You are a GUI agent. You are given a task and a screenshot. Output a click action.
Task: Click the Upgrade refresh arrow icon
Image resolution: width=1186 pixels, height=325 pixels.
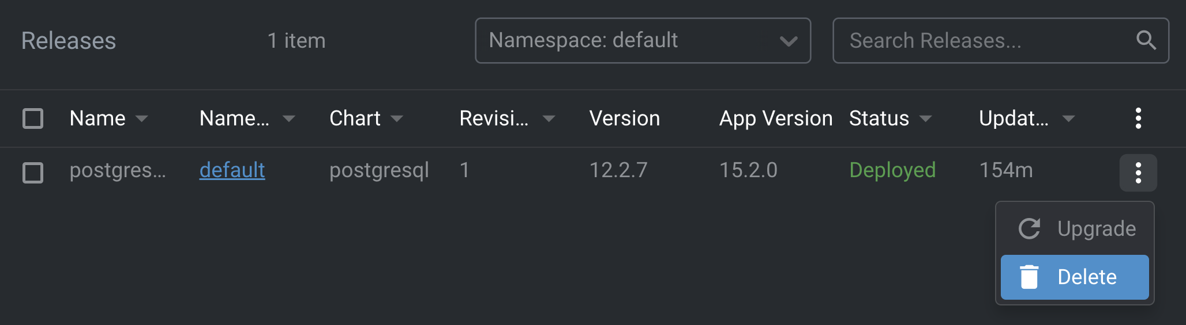coord(1029,229)
